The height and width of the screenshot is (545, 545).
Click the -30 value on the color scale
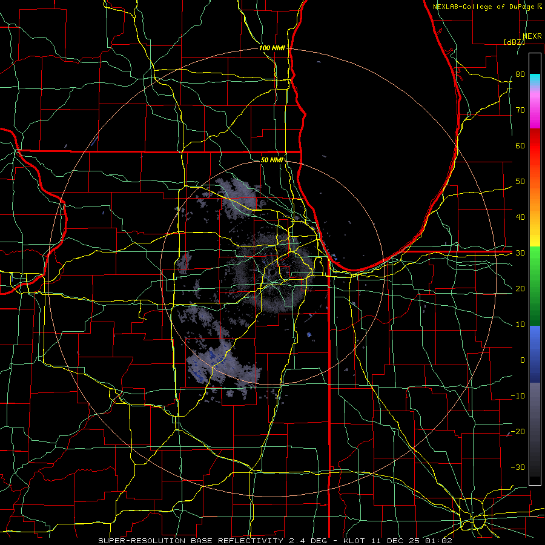(518, 467)
